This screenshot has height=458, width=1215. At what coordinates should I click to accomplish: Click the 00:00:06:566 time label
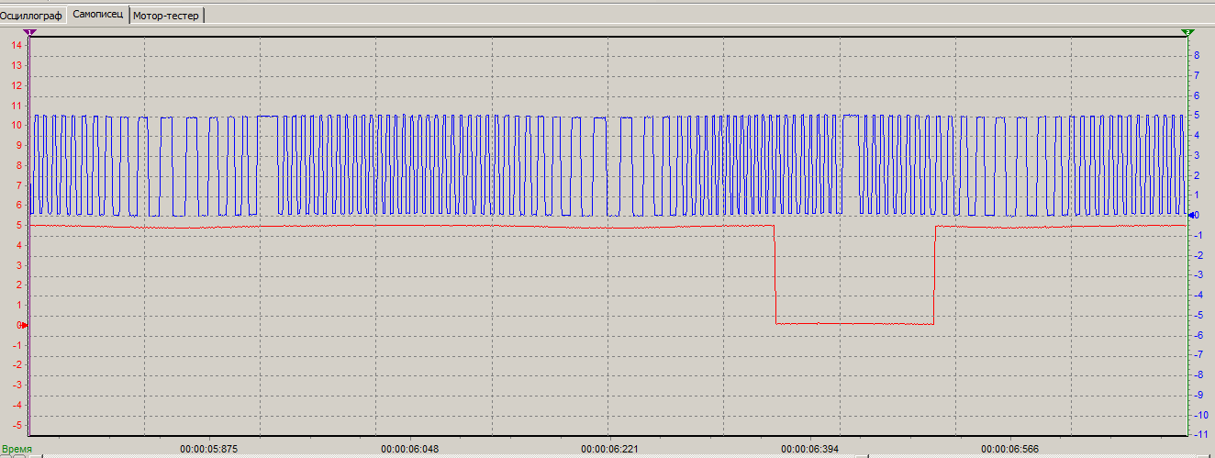click(x=1009, y=450)
